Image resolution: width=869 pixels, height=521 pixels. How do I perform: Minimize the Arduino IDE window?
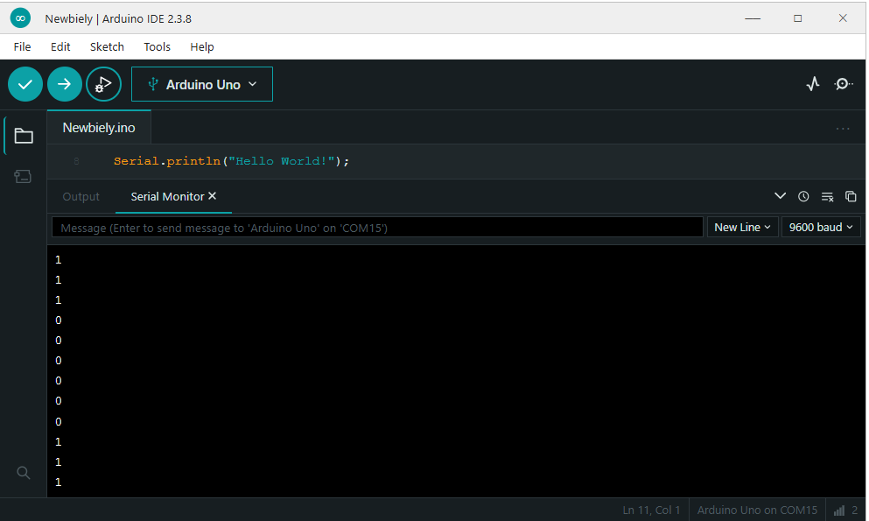[x=752, y=18]
